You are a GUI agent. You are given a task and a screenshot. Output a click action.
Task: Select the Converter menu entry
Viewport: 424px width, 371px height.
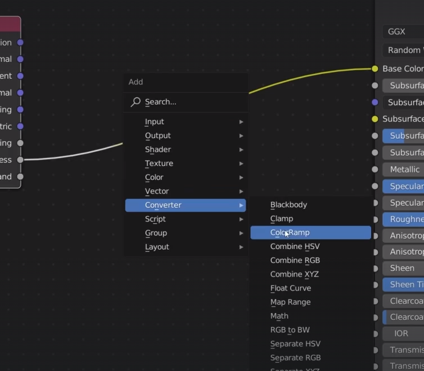pyautogui.click(x=186, y=205)
